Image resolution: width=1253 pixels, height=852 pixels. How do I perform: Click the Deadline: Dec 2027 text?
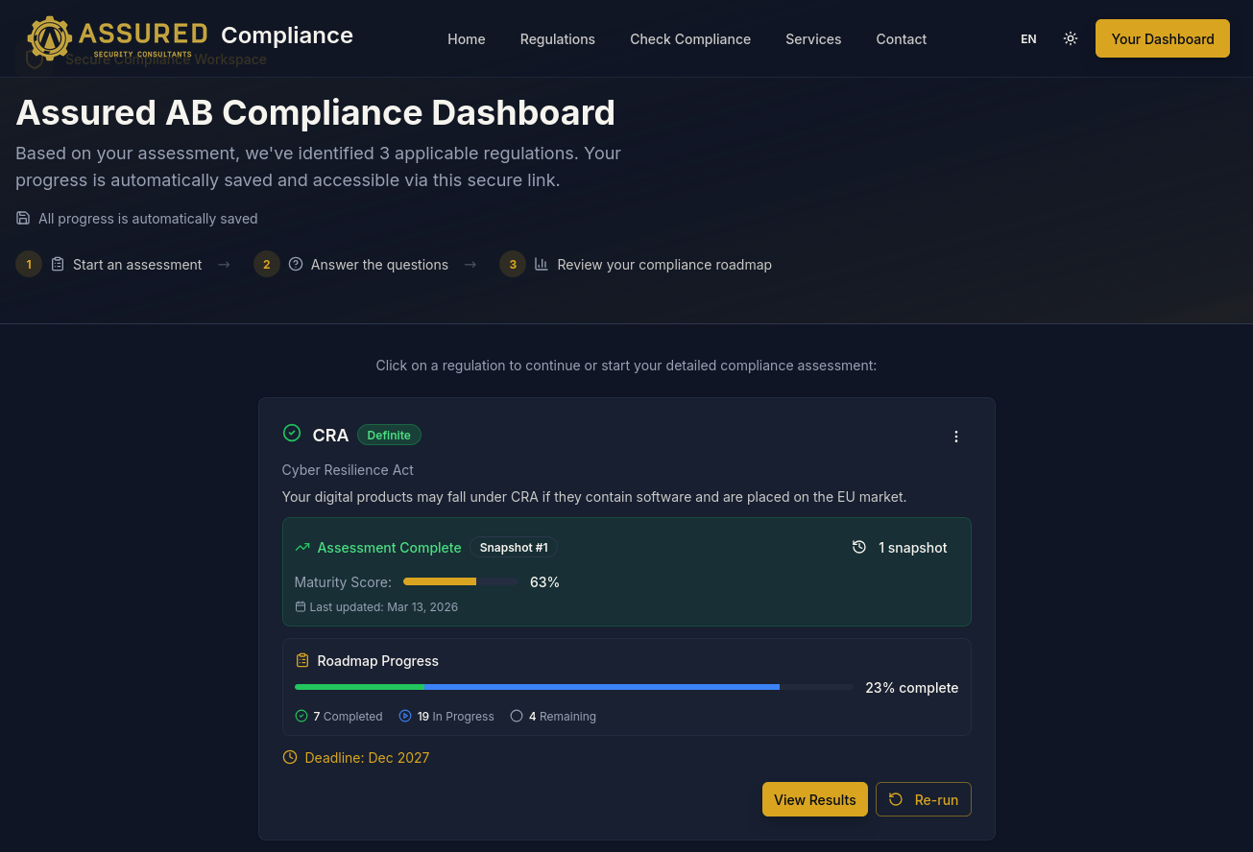point(367,757)
